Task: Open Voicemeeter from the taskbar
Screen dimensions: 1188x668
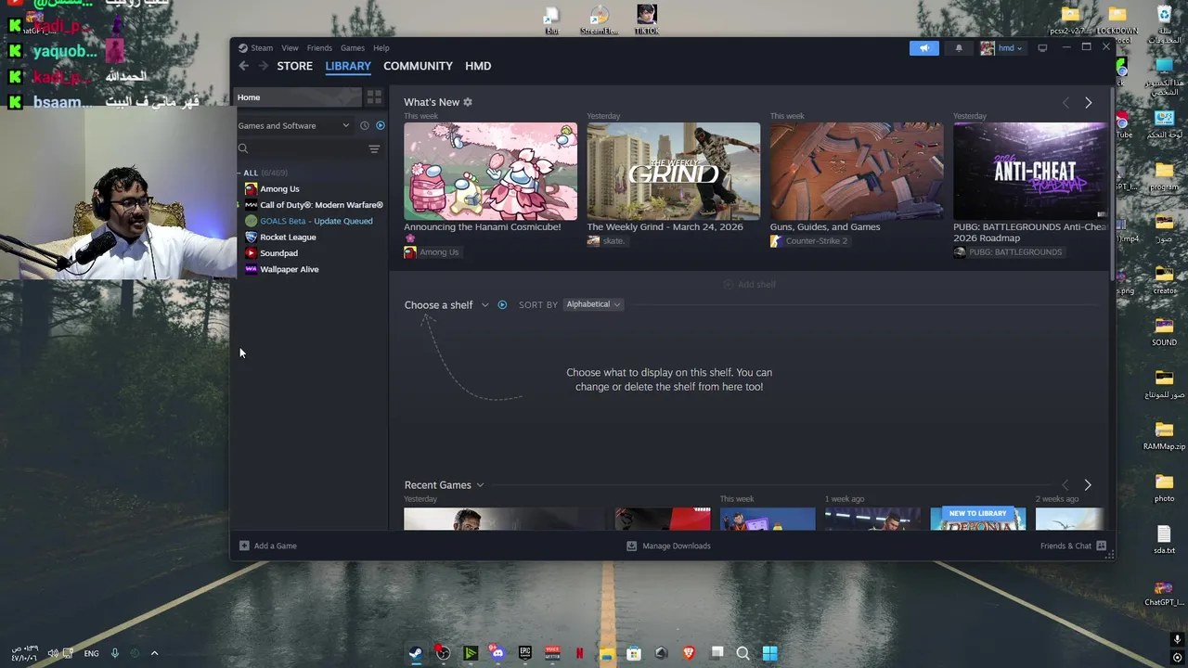Action: (552, 653)
